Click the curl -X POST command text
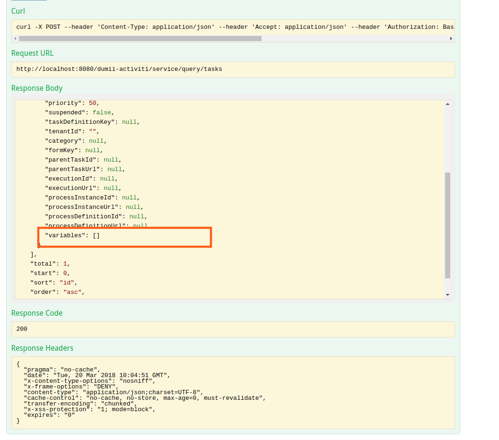The width and height of the screenshot is (499, 440). (235, 27)
